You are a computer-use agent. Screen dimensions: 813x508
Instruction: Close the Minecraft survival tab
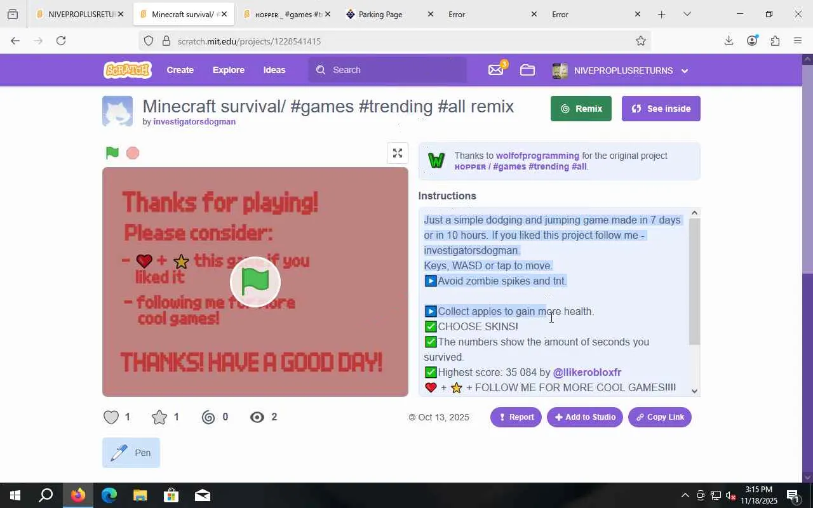(x=224, y=14)
